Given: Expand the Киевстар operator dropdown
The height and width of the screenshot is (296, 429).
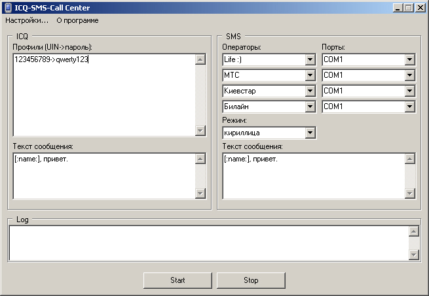Looking at the screenshot, I should coord(310,91).
